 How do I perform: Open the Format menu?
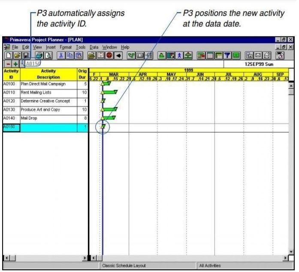[66, 47]
